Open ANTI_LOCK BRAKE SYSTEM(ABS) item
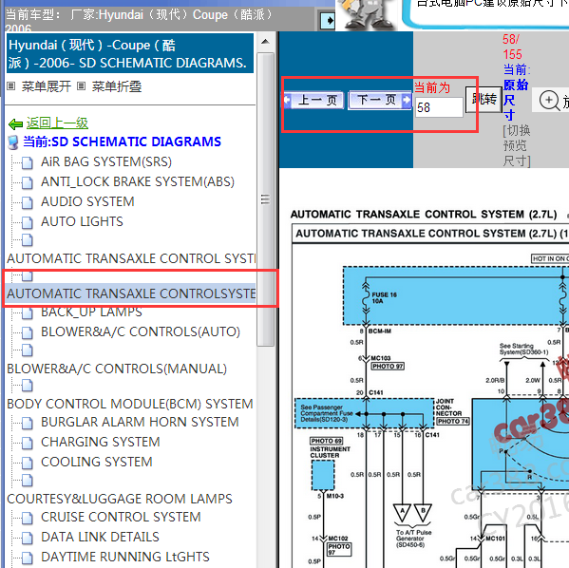 (x=138, y=181)
